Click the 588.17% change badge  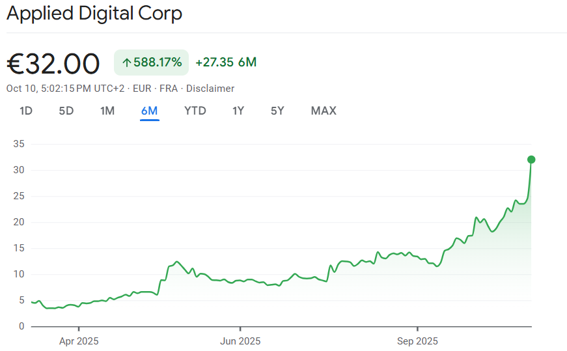152,63
